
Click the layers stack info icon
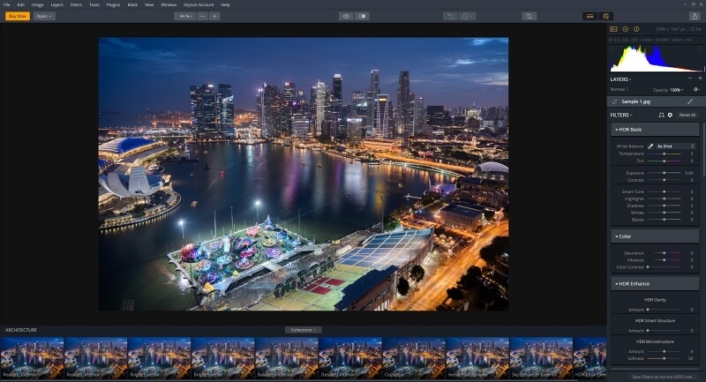626,29
